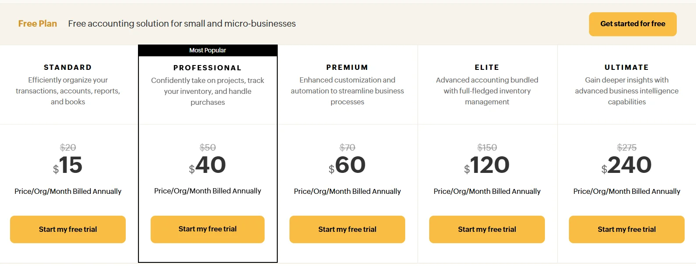Click the Most Popular banner
Screen dimensions: 696x272
(207, 50)
